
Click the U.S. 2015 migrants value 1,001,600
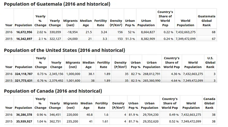click(73, 80)
